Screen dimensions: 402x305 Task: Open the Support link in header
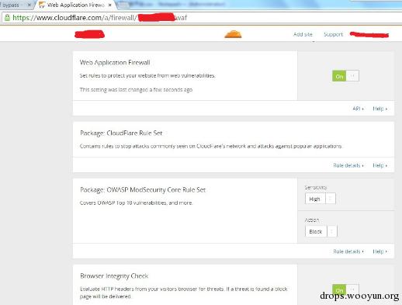tap(333, 34)
